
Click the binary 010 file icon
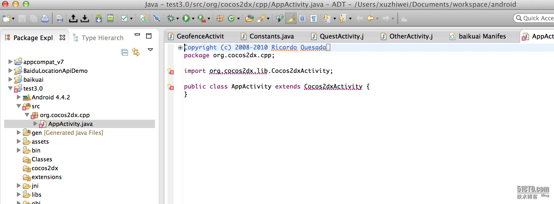click(x=60, y=18)
